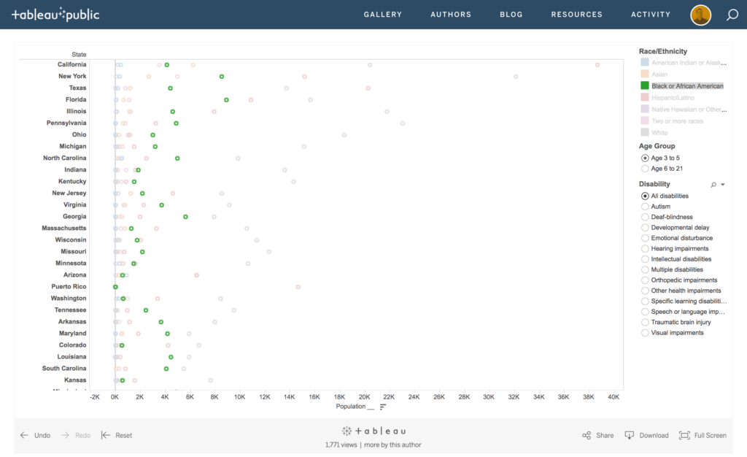Screen dimensions: 747x457
Task: Open the Gallery menu item
Action: click(x=383, y=15)
